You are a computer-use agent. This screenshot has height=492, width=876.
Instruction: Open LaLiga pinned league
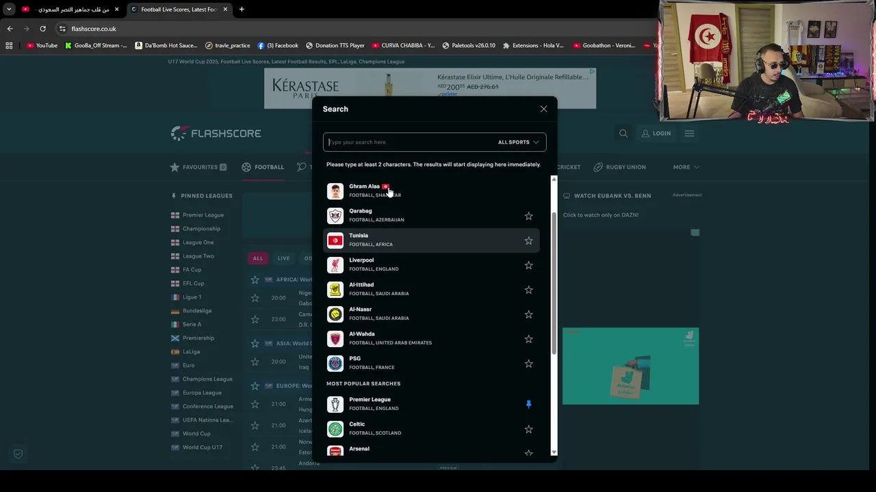191,351
